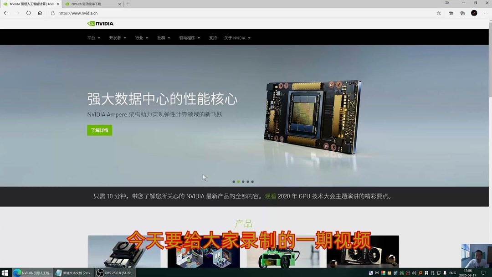Open browser settings via the ellipsis icon

pyautogui.click(x=486, y=13)
